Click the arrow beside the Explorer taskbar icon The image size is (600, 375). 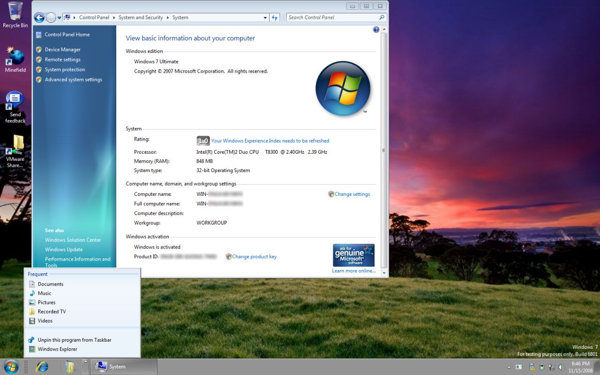(x=85, y=367)
